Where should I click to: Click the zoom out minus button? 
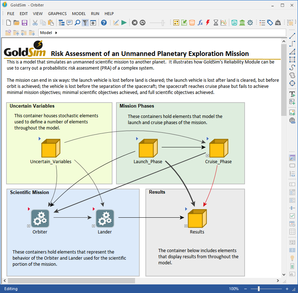click(x=245, y=289)
